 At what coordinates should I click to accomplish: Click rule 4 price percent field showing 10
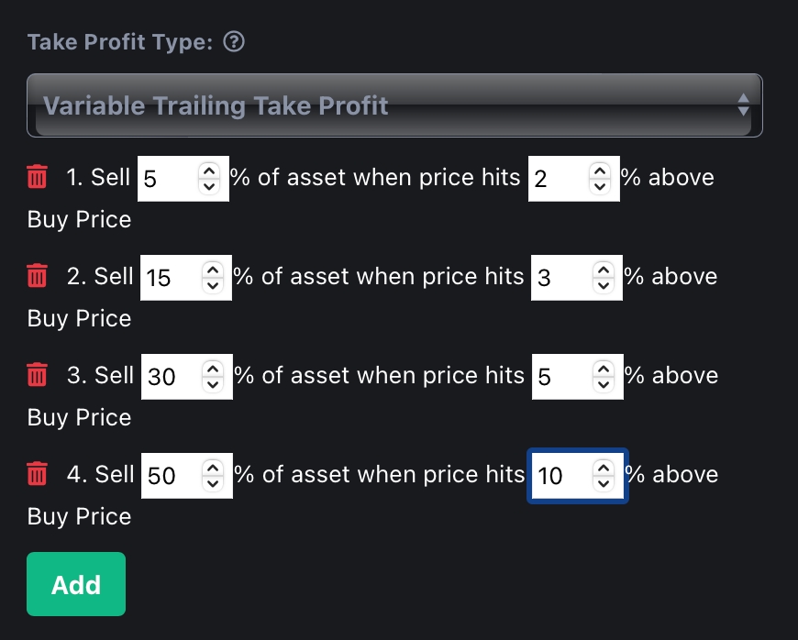560,475
